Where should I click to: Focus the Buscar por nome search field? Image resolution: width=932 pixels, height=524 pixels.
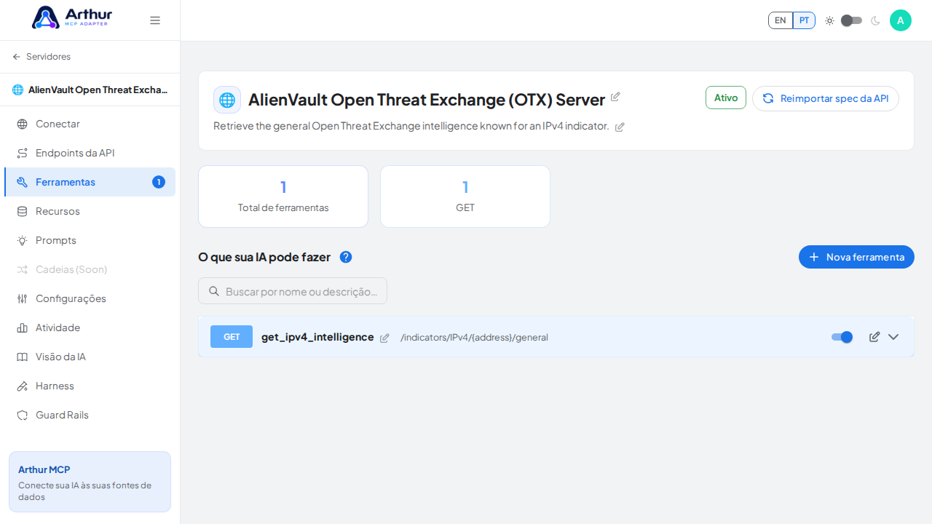293,291
